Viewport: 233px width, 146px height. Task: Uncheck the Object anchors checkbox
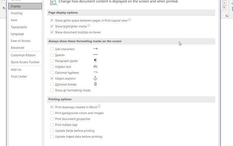click(52, 79)
